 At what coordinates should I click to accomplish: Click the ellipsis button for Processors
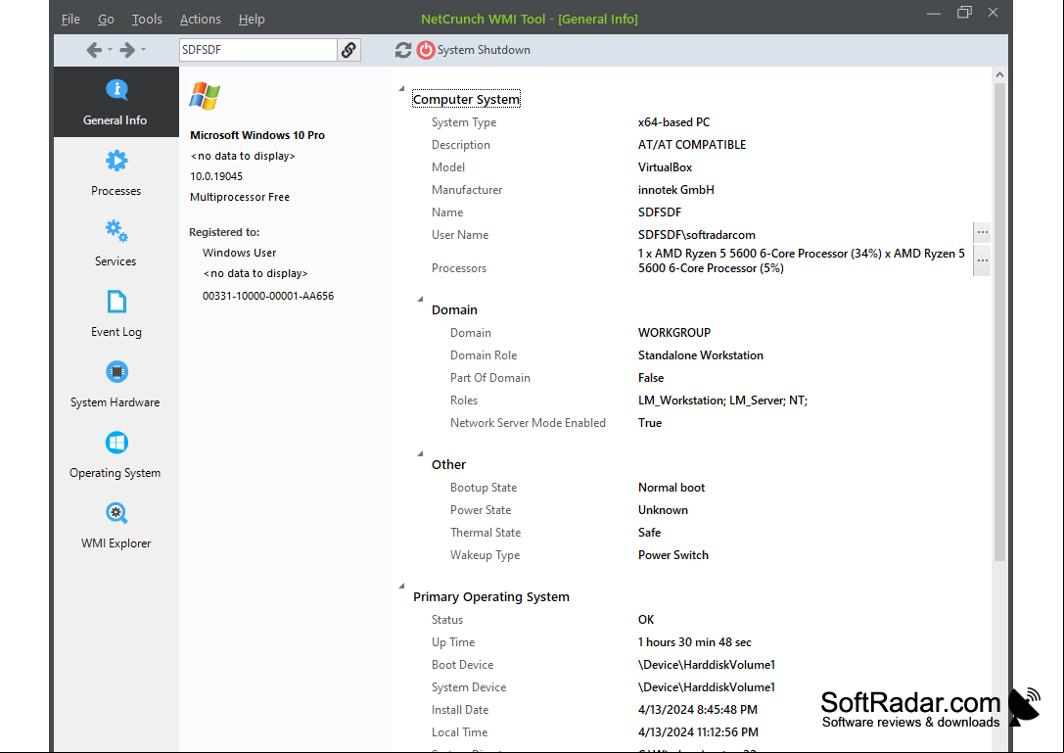pos(982,260)
